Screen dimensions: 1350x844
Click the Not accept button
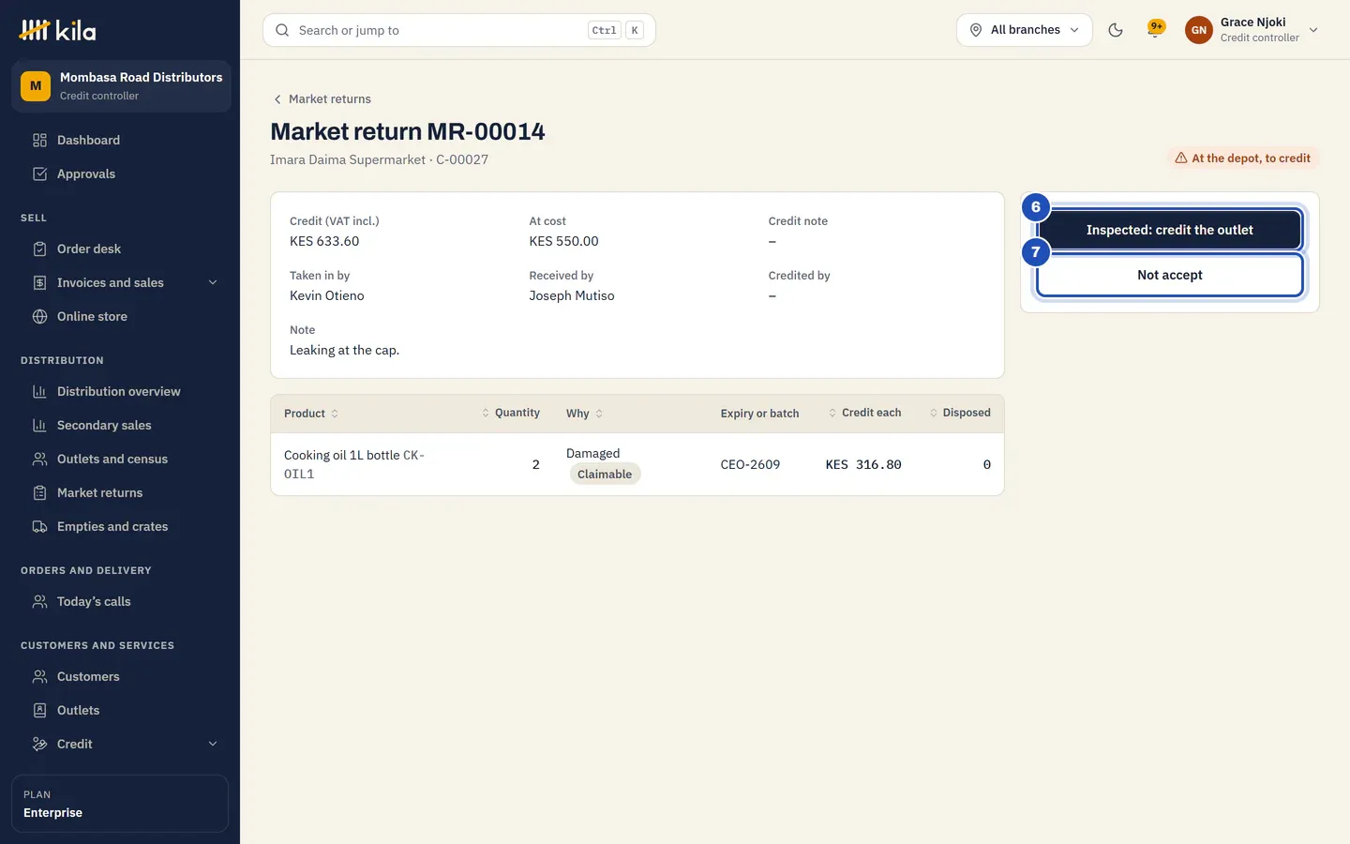pos(1170,275)
